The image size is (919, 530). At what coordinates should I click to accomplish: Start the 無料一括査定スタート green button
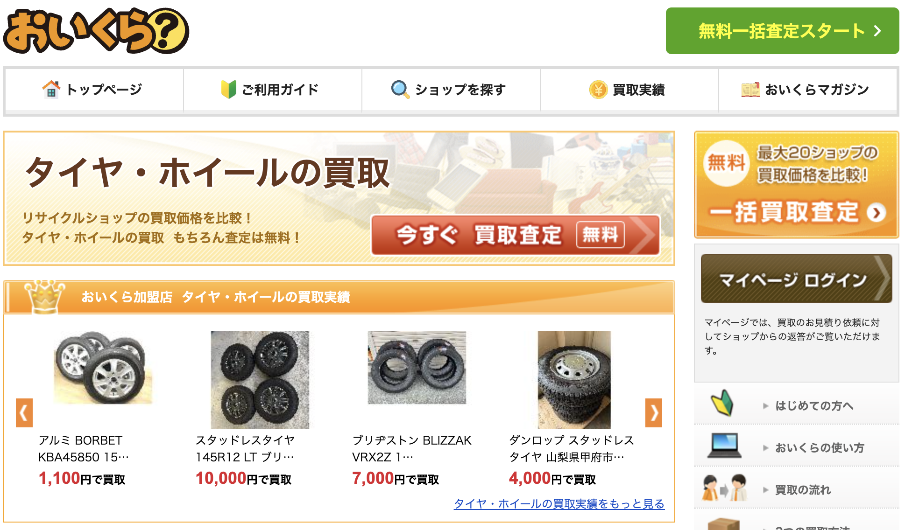tap(783, 31)
